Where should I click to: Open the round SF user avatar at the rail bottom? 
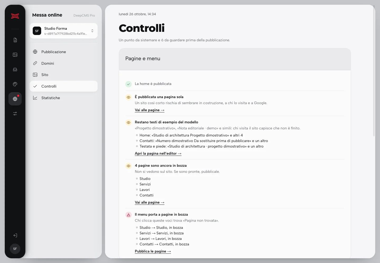coord(15,249)
